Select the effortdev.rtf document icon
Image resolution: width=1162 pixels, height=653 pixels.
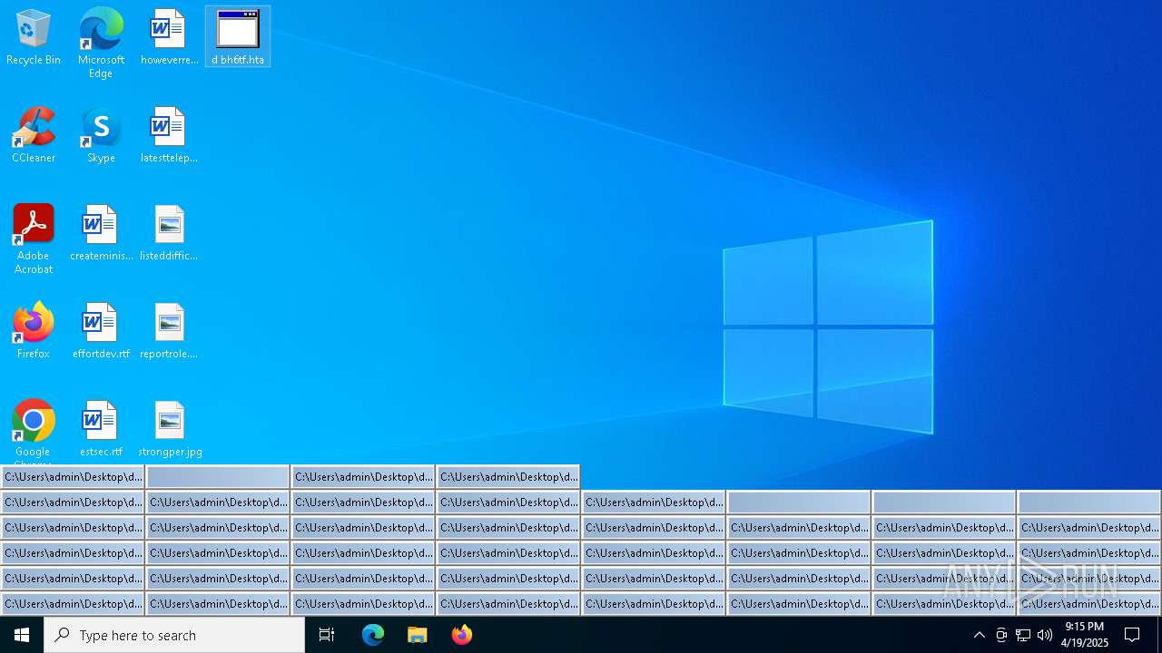101,331
